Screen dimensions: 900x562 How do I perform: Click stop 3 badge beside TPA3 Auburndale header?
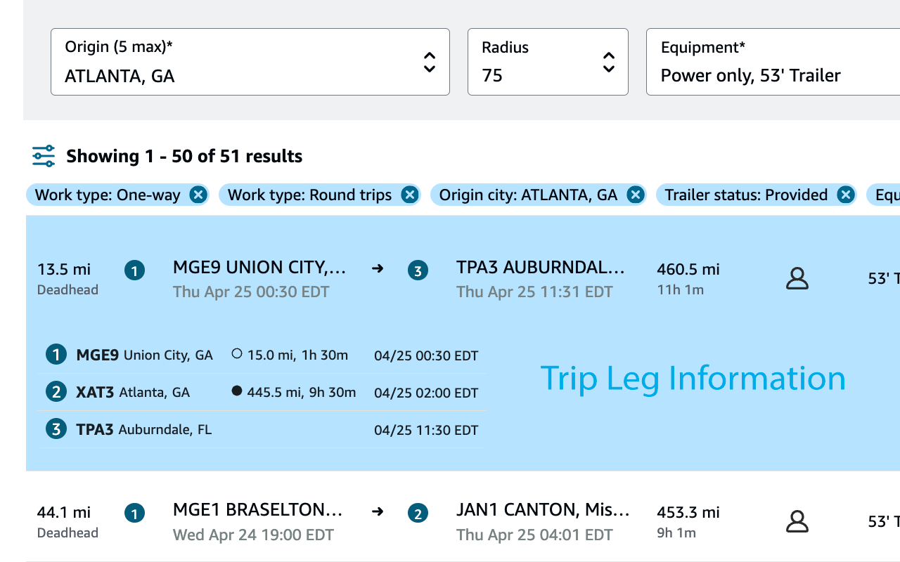418,270
